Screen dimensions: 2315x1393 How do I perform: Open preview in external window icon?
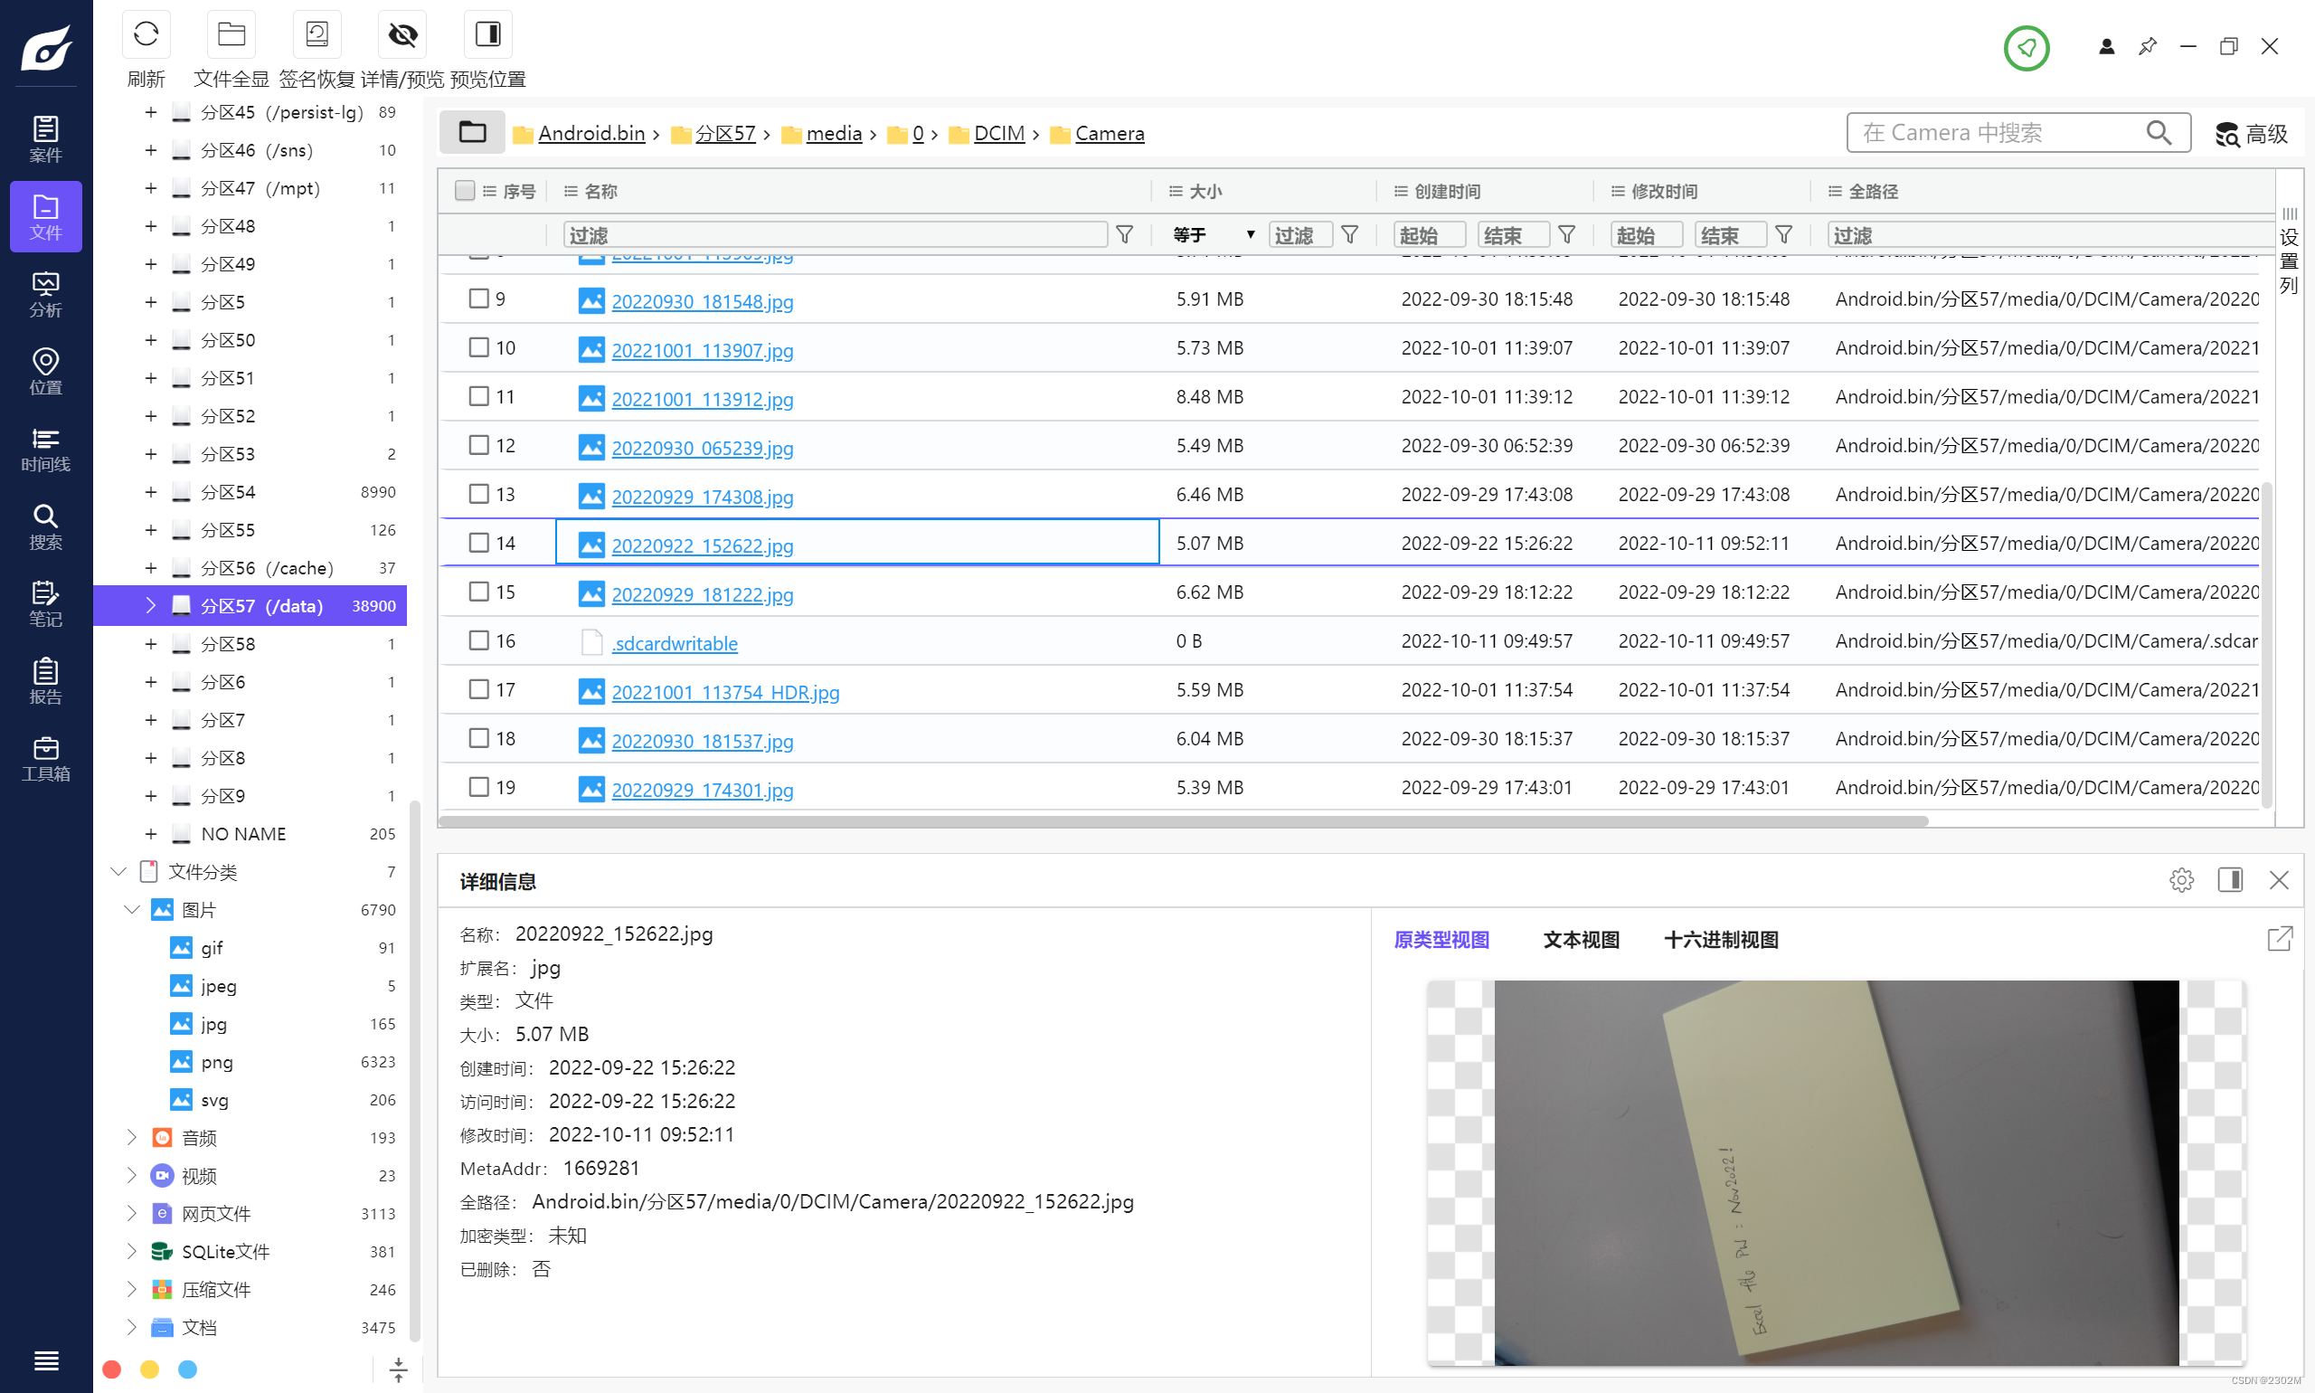pos(2280,939)
